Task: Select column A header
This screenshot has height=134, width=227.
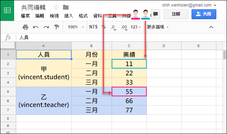Action: click(x=44, y=46)
